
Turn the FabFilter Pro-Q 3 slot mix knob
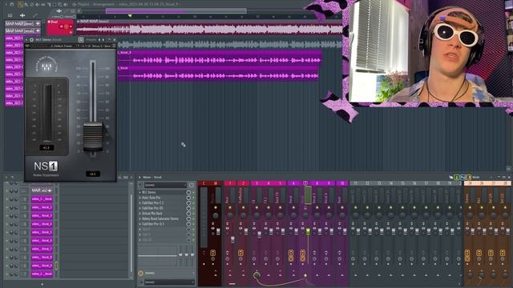pos(188,224)
